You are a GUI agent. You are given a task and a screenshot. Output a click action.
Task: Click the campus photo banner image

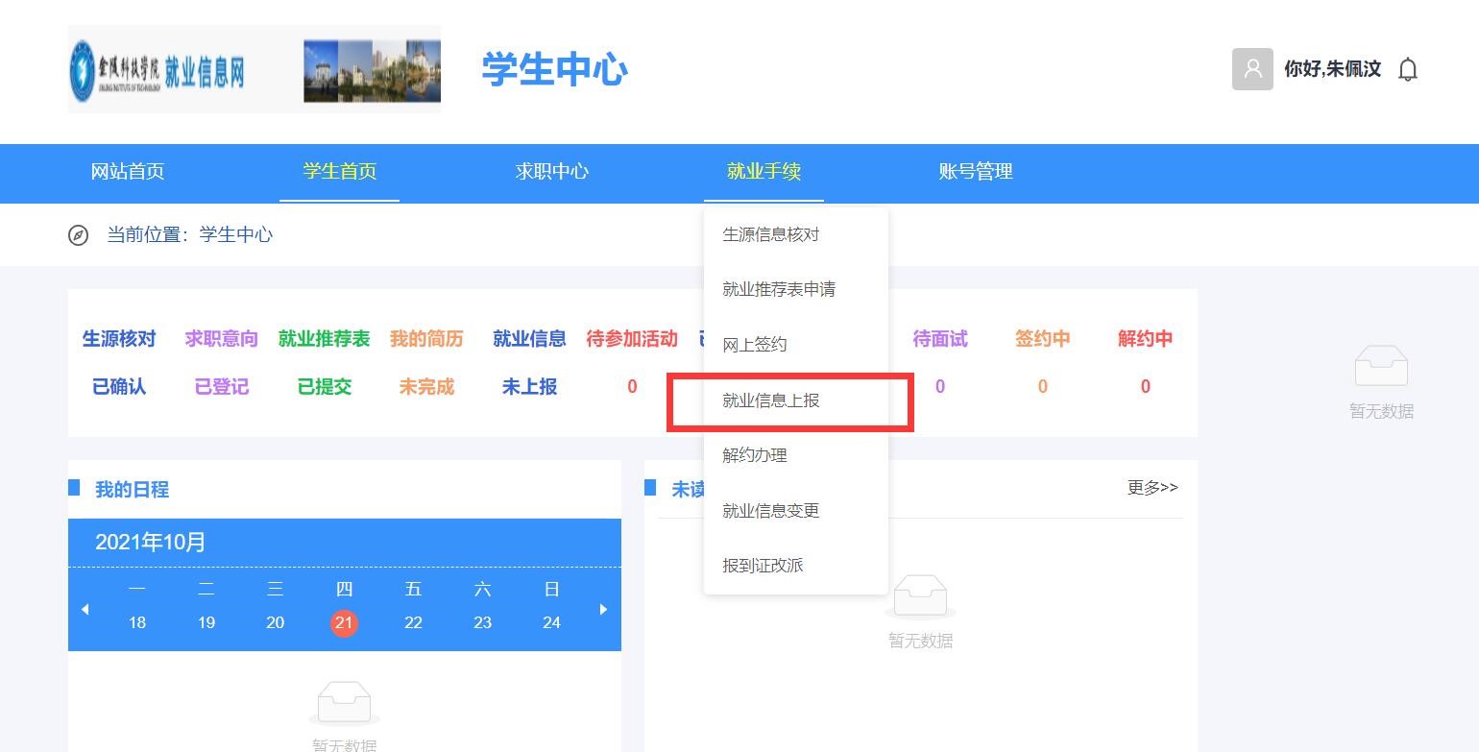(x=372, y=71)
